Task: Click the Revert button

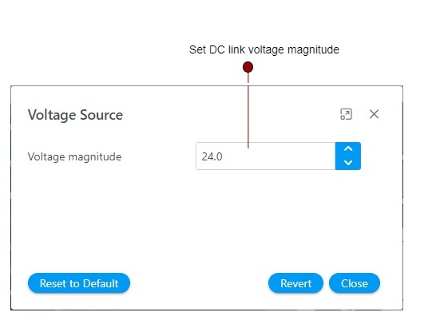Action: (x=295, y=283)
